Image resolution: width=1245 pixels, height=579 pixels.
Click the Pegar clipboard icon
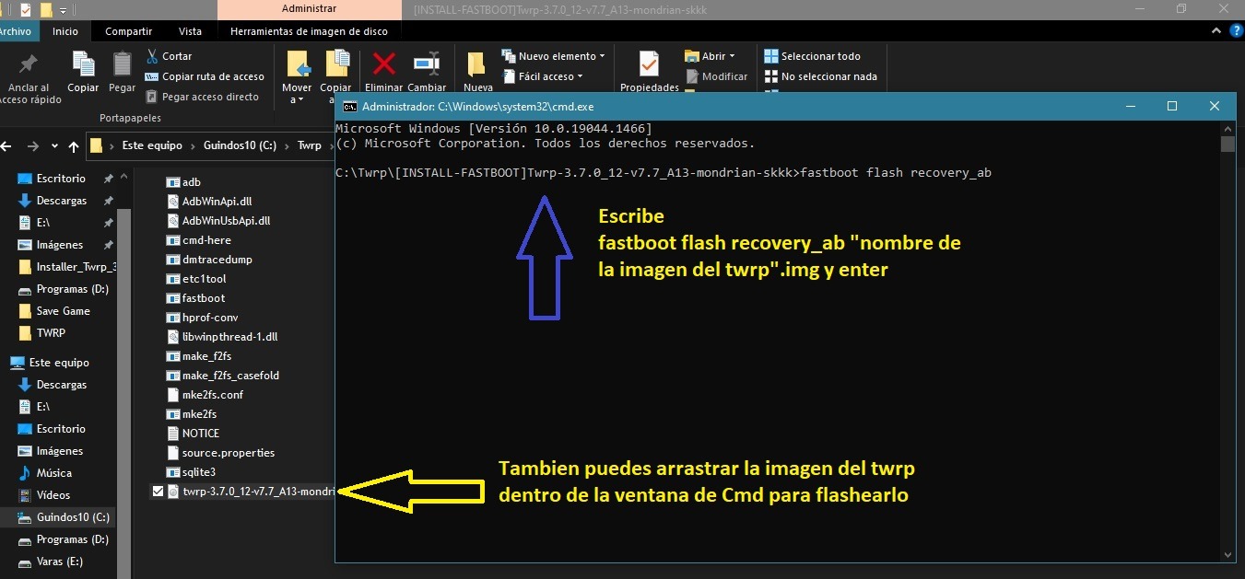(122, 64)
